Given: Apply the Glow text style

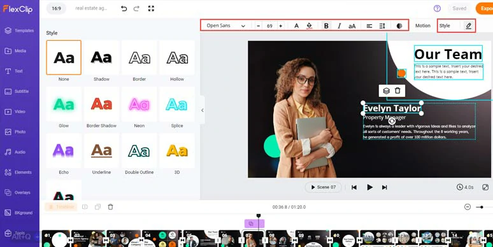Looking at the screenshot, I should point(64,104).
